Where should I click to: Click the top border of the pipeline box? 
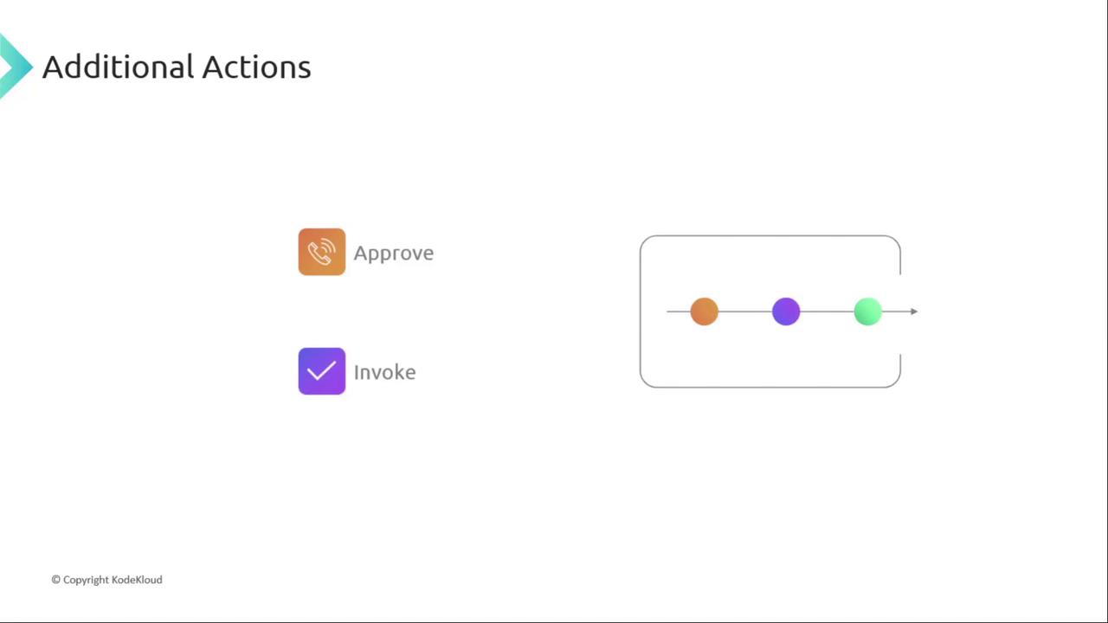pos(770,235)
